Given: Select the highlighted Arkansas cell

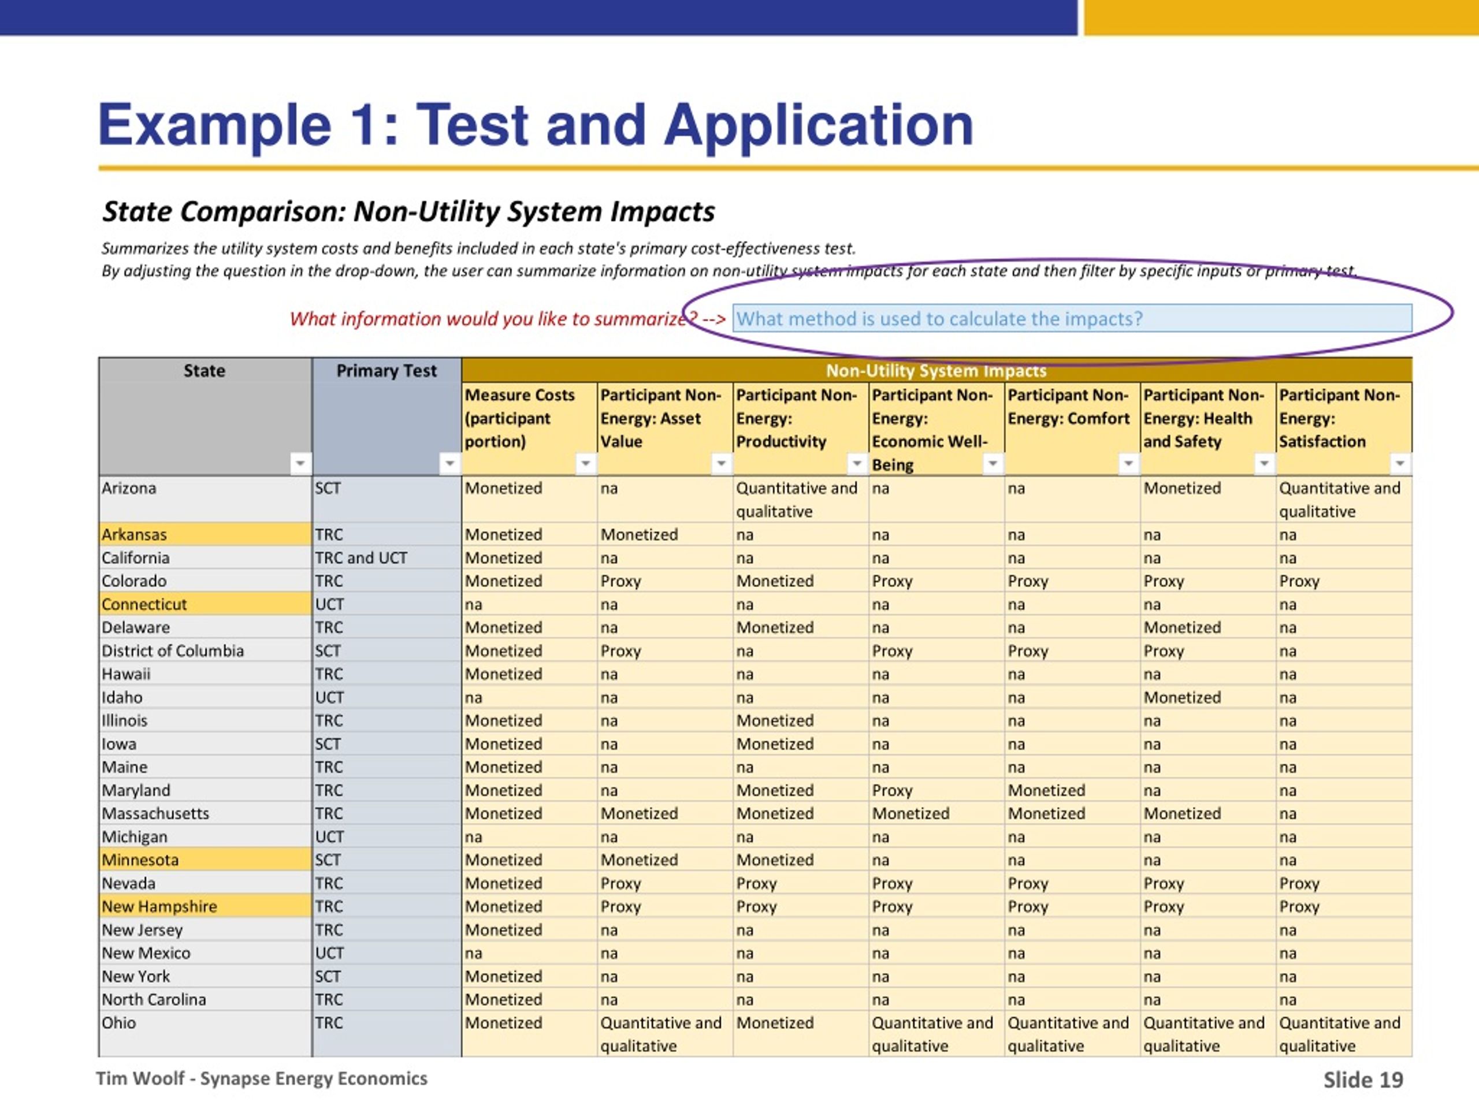Looking at the screenshot, I should tap(205, 534).
